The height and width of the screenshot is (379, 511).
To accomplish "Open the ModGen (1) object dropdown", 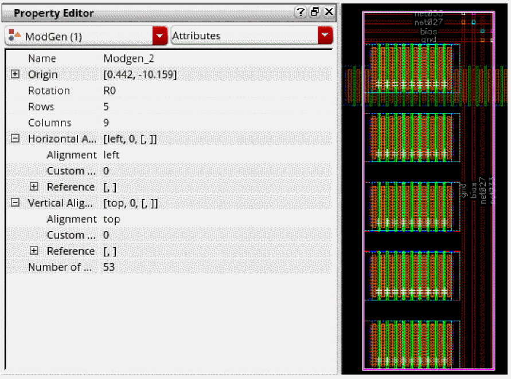I will coord(159,36).
